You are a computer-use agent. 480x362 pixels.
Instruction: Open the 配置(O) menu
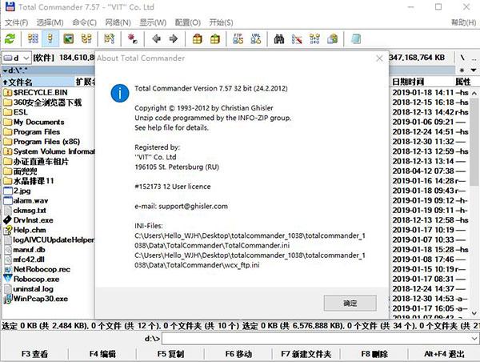(187, 22)
